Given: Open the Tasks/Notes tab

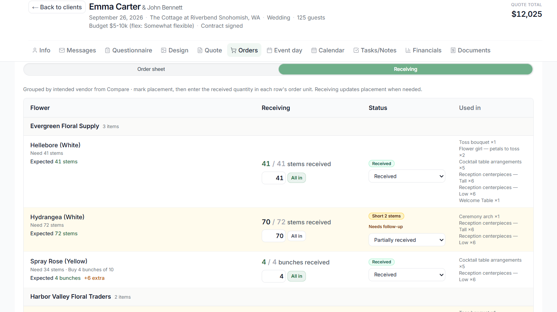Looking at the screenshot, I should pos(375,50).
